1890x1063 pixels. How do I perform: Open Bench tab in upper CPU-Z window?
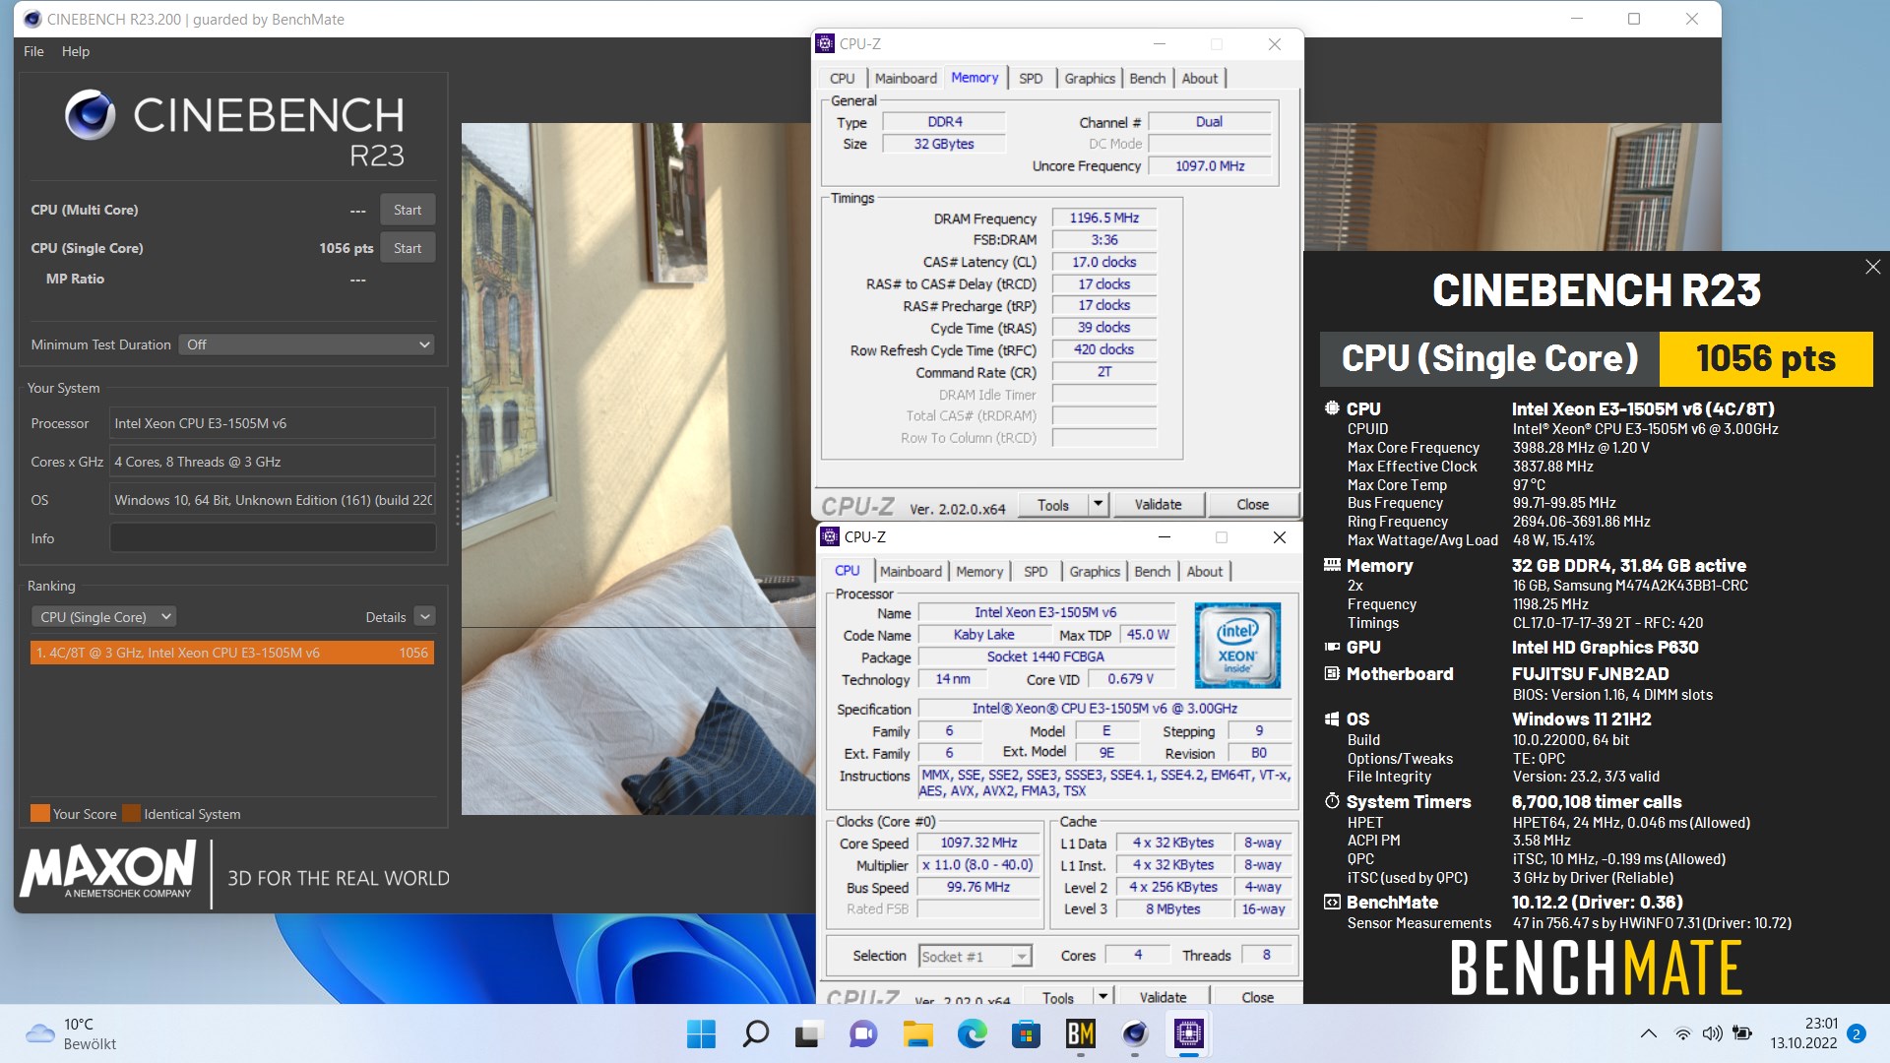coord(1148,78)
